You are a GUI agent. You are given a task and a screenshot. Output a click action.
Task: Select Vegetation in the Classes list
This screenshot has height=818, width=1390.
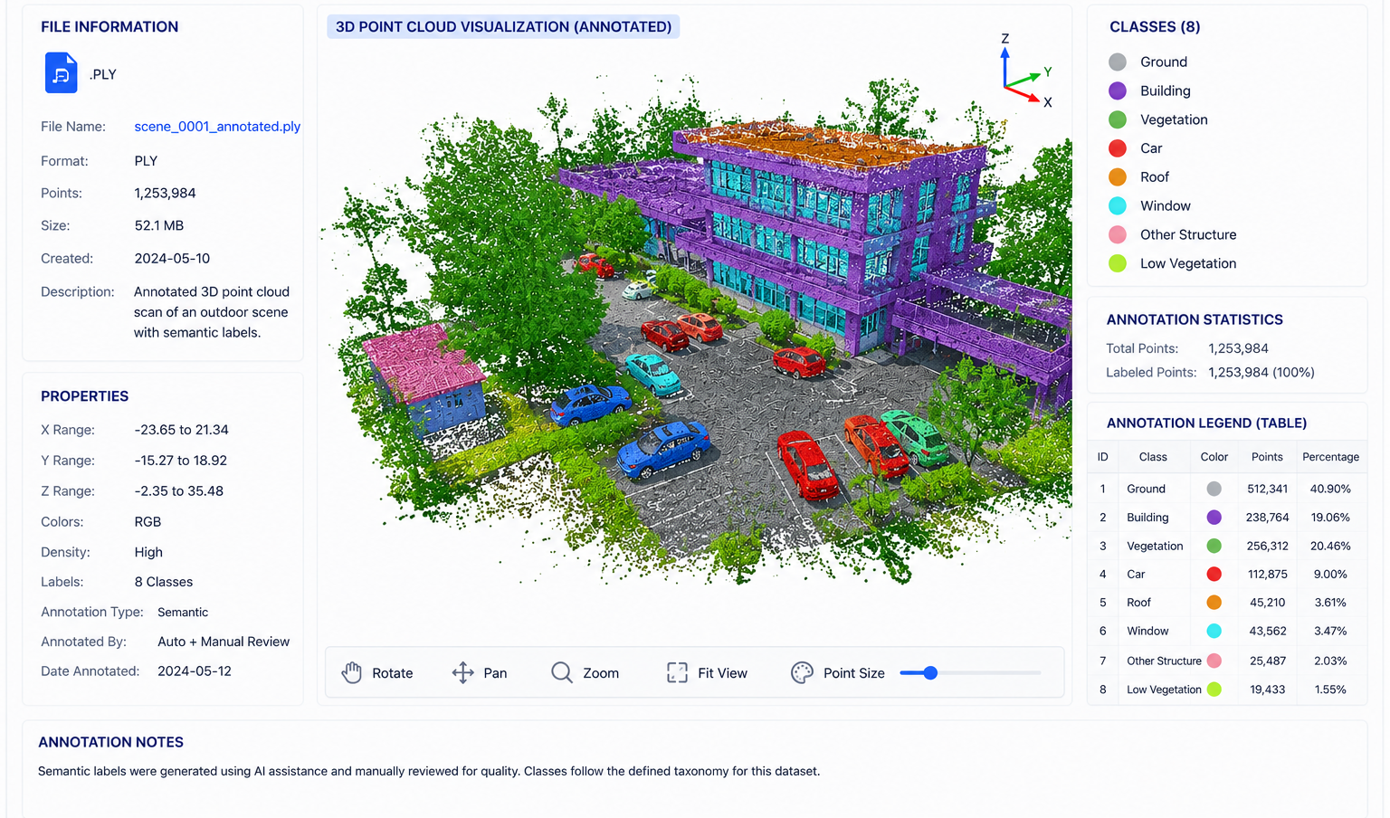1174,119
